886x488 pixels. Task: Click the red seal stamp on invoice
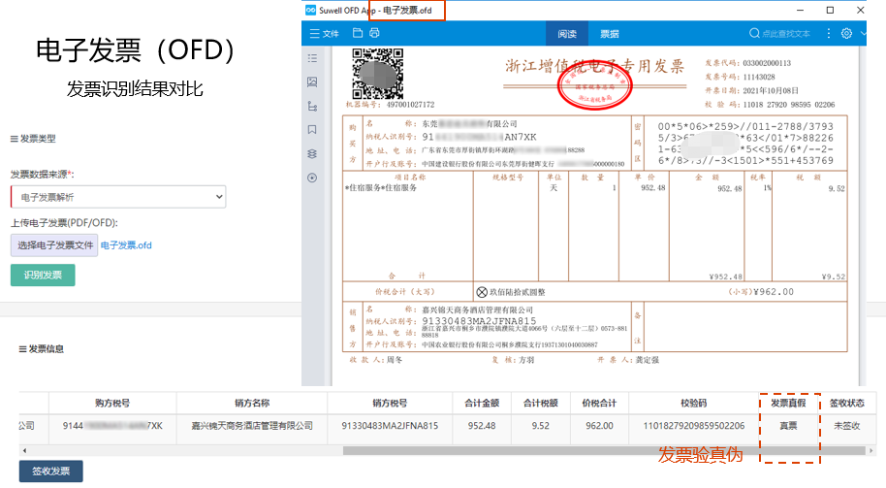[594, 85]
